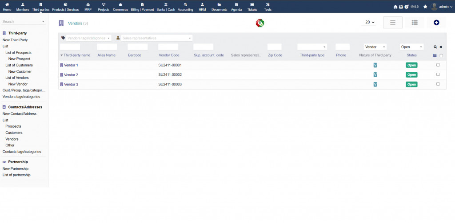This screenshot has height=223, width=455.
Task: Expand the Status filter set to Open
Action: pos(411,47)
